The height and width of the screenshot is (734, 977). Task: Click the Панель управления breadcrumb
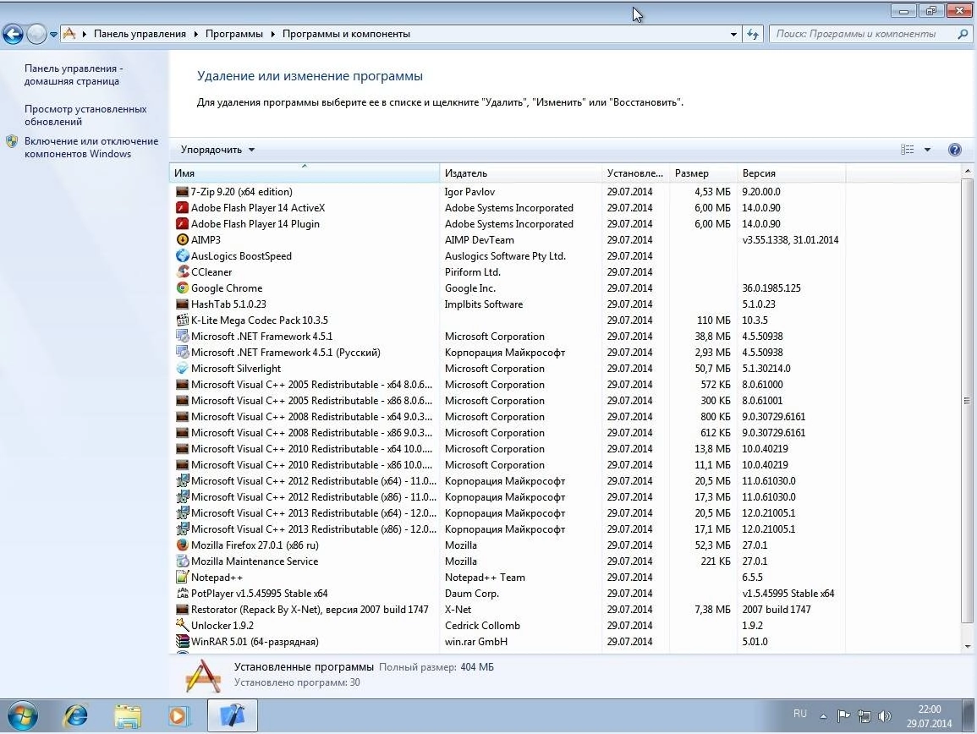tap(140, 35)
